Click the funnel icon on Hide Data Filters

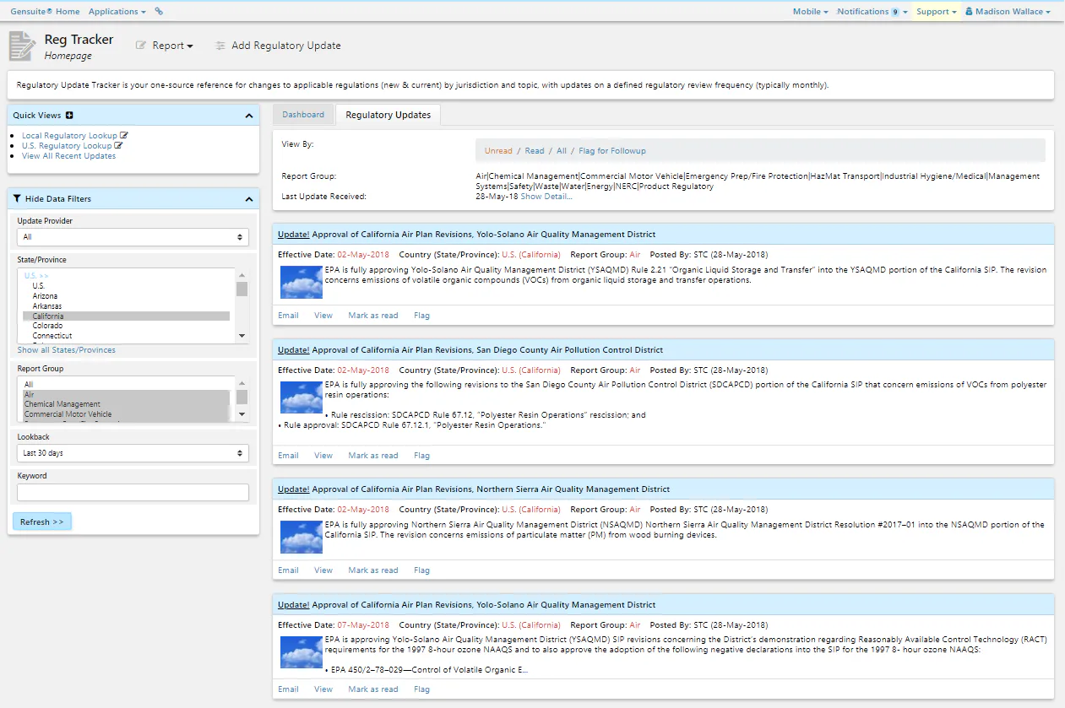[16, 197]
